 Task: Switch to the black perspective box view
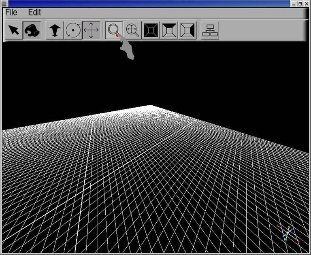tap(151, 30)
